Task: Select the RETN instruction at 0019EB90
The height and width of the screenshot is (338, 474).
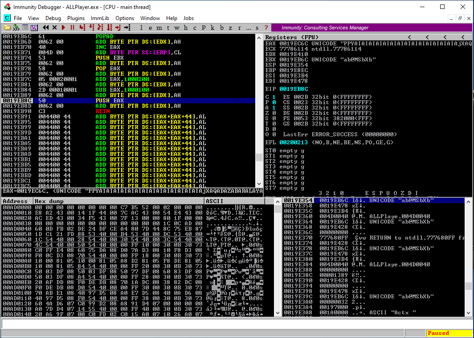Action: [128, 111]
